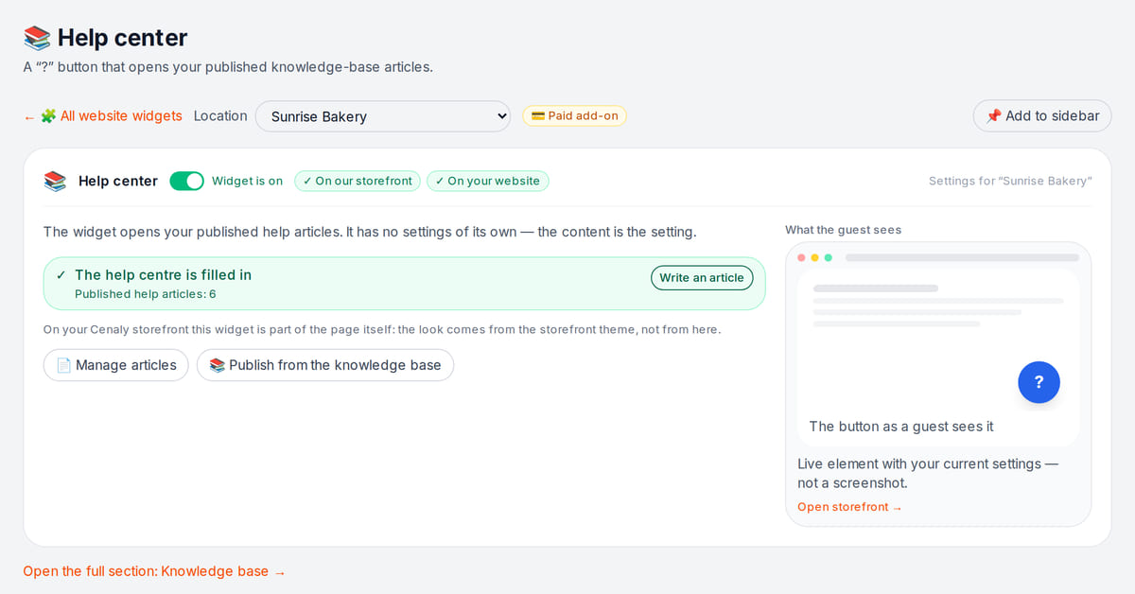Click the "The help centre is filled in" heading
The width and height of the screenshot is (1135, 594).
coord(163,275)
